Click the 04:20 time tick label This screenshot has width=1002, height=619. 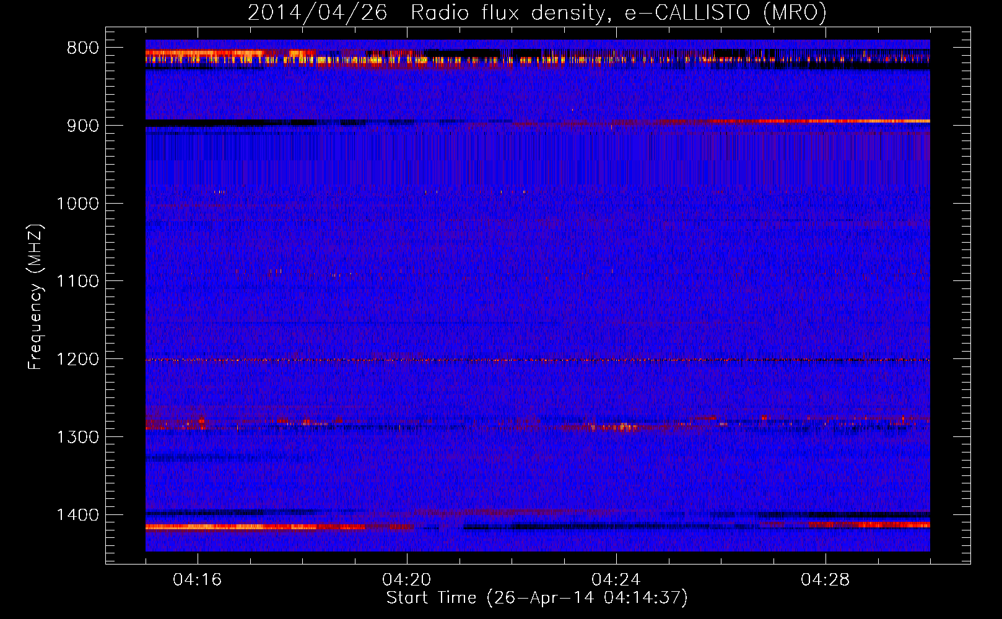click(407, 580)
